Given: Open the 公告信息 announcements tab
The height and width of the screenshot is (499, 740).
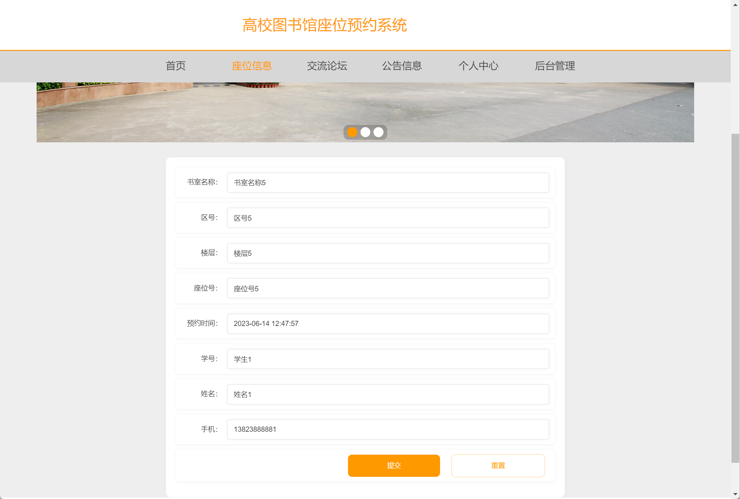Looking at the screenshot, I should [x=402, y=66].
